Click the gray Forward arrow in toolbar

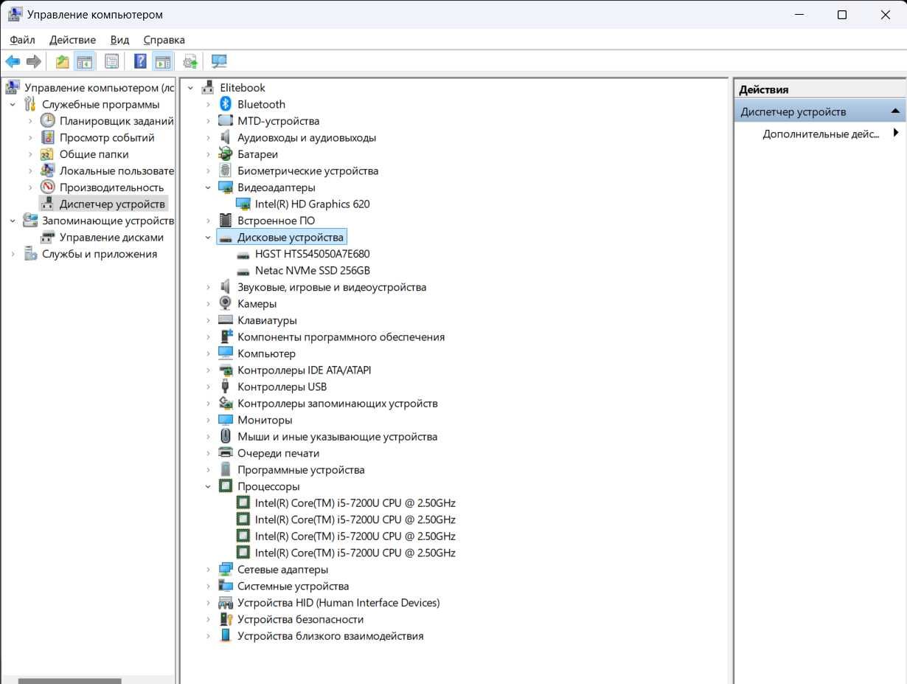tap(33, 62)
